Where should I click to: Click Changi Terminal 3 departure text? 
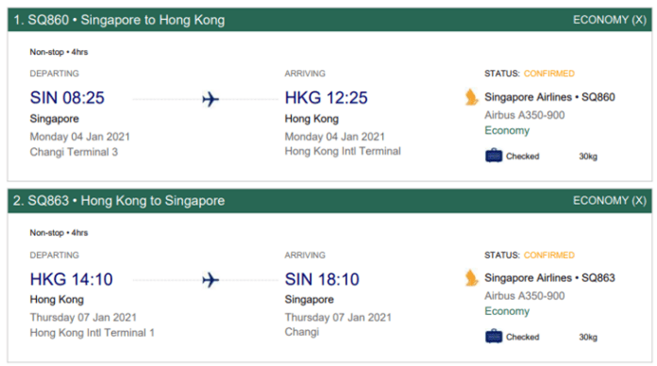(x=74, y=152)
